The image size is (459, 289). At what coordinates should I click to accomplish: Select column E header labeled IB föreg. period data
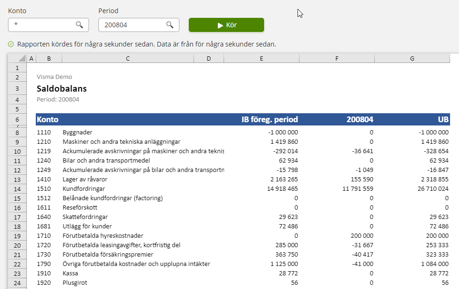tap(261, 58)
